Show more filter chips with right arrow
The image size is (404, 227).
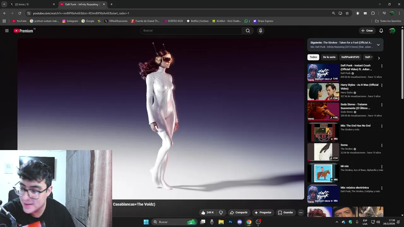(x=379, y=58)
